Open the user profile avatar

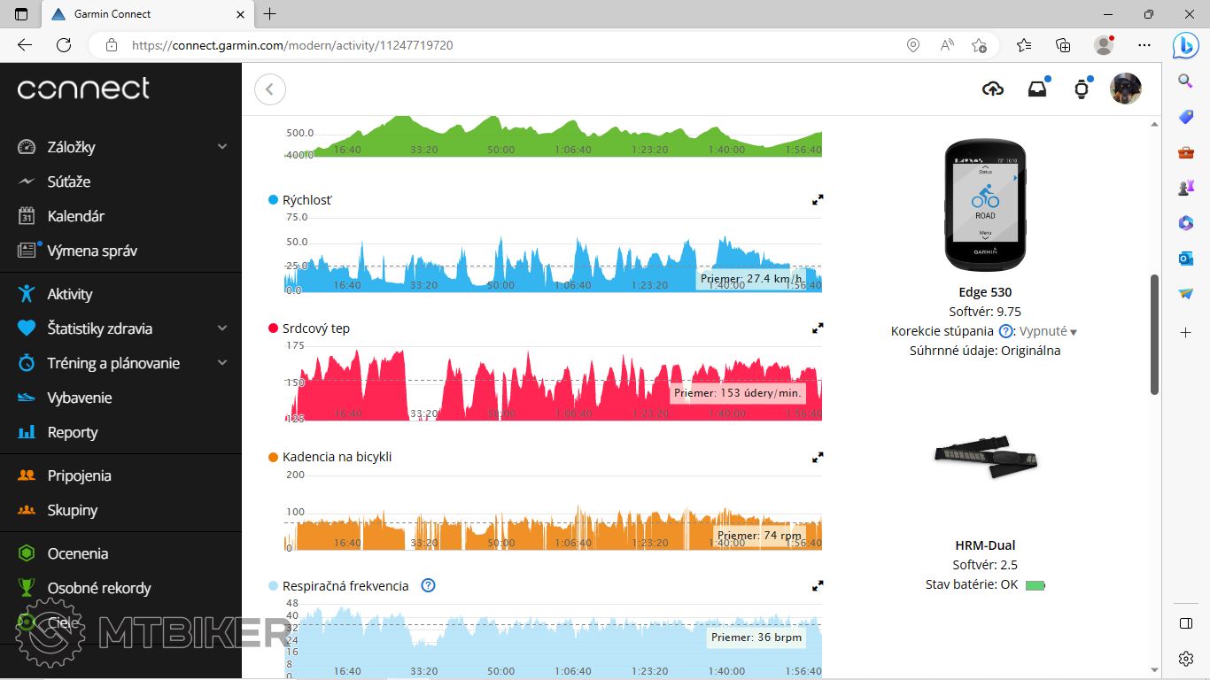tap(1126, 89)
